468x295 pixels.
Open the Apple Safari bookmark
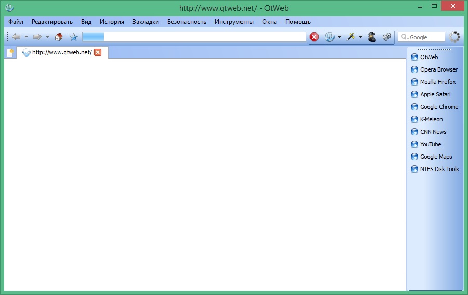click(431, 94)
